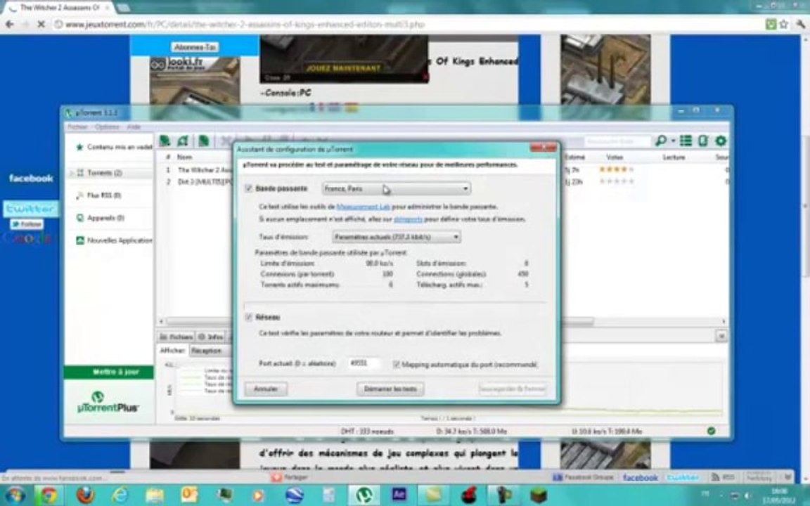Image resolution: width=810 pixels, height=506 pixels.
Task: Click the JOUEZ MAINTENANT ad banner
Action: click(x=344, y=67)
